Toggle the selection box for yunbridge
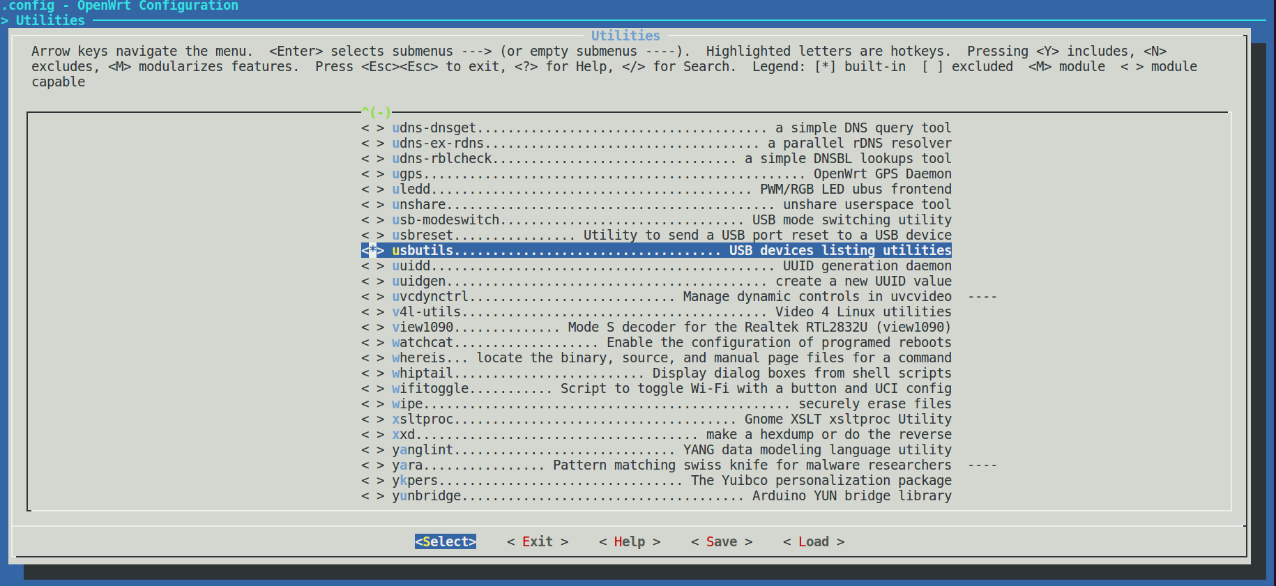Image resolution: width=1276 pixels, height=586 pixels. click(x=372, y=496)
